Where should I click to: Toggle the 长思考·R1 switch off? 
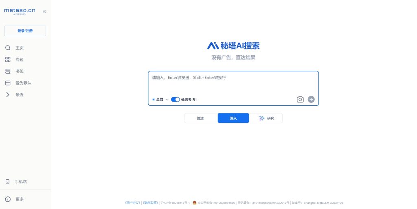point(175,100)
